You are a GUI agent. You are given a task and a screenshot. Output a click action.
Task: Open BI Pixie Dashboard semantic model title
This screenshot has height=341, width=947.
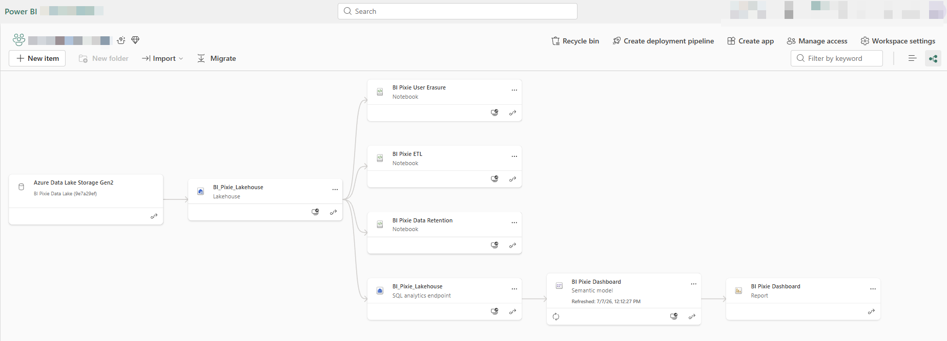tap(596, 282)
